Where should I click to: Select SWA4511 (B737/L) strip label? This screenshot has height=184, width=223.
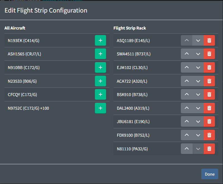pyautogui.click(x=134, y=54)
